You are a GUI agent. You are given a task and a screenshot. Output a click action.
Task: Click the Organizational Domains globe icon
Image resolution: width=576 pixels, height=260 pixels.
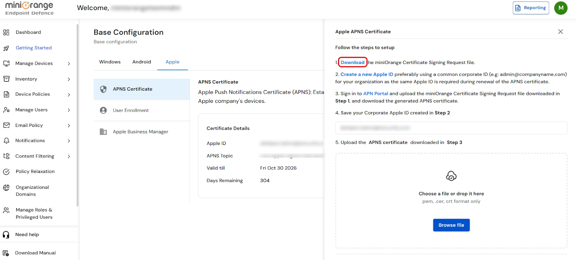(6, 187)
